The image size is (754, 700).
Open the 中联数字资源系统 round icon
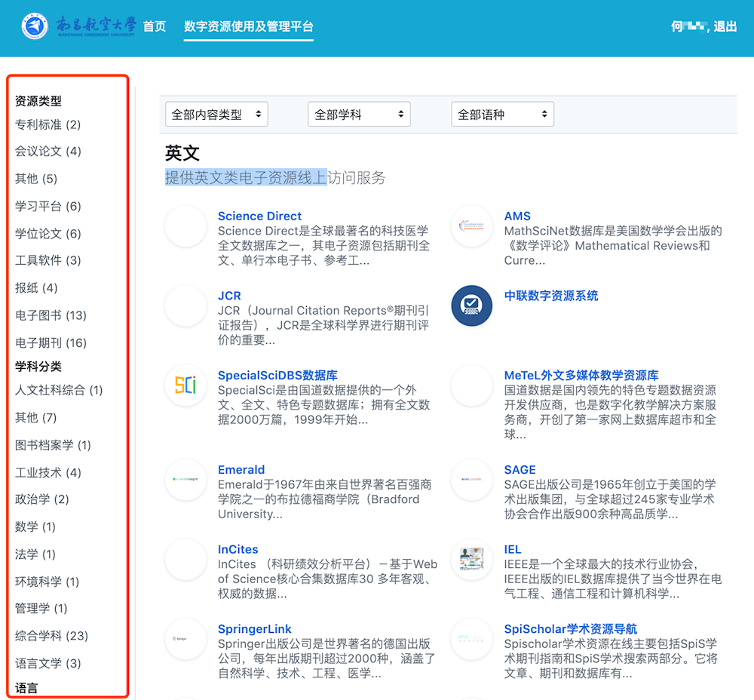point(471,305)
